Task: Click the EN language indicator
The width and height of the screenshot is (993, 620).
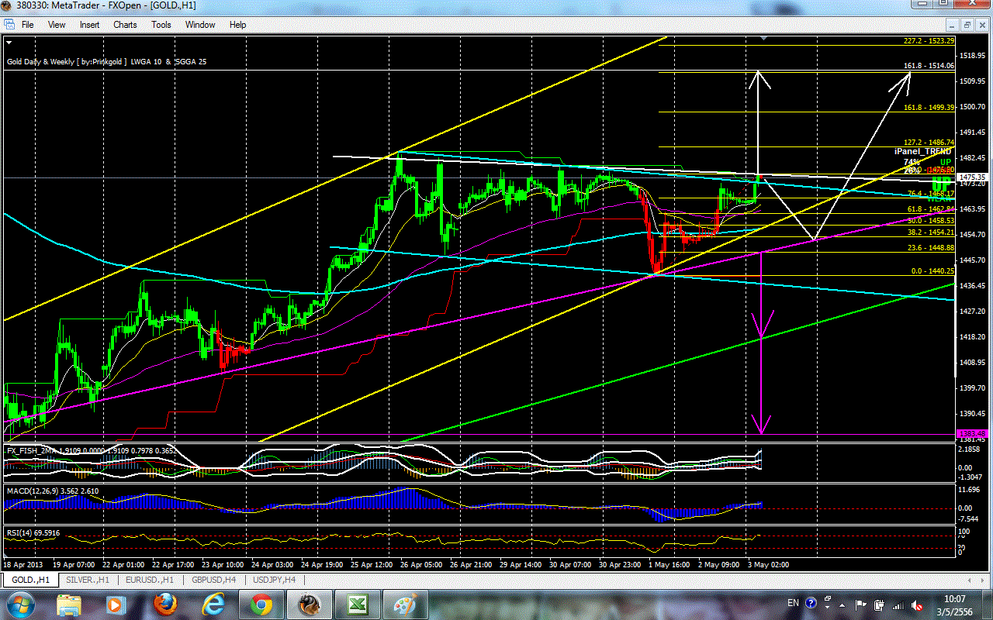Action: (x=793, y=602)
